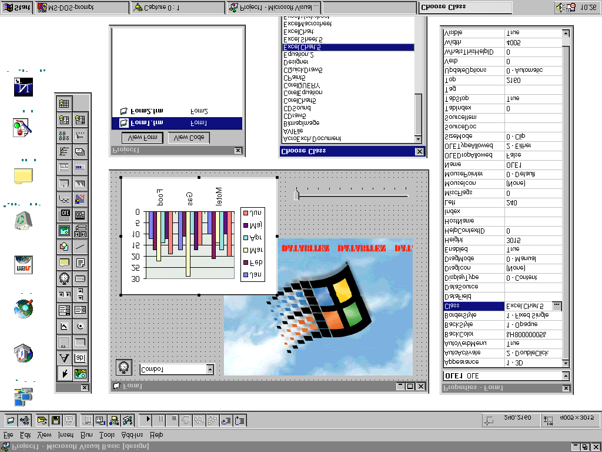Select the BackColor property row
Screen dimensions: 602x452
pyautogui.click(x=503, y=334)
